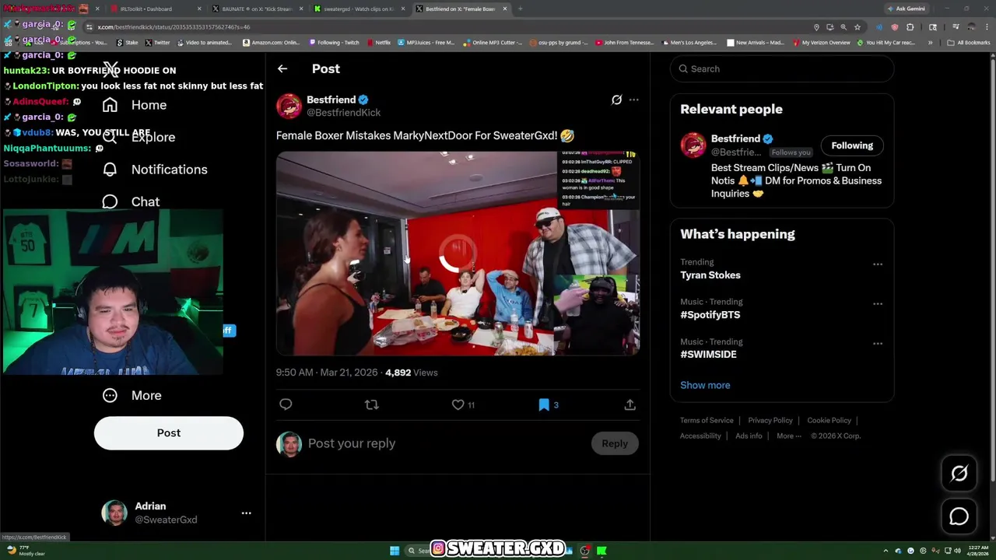
Task: Open options for #SpotifyBTS trend
Action: click(x=878, y=304)
